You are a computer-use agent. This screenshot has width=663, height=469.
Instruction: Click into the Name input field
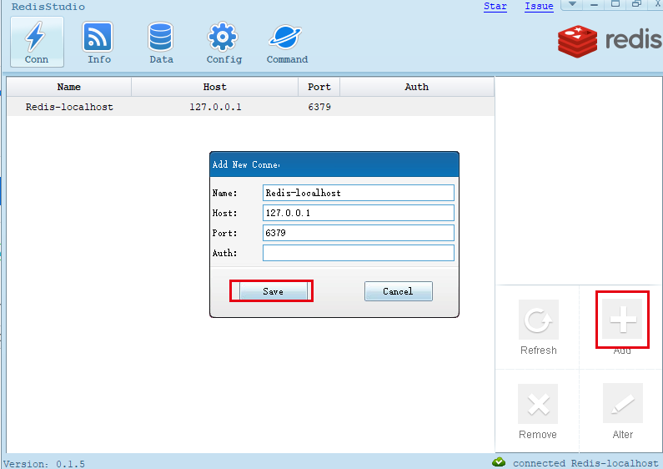(x=358, y=193)
